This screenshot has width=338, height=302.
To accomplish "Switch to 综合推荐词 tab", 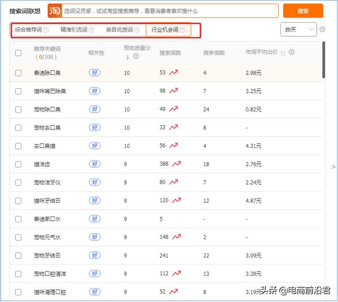I will tap(28, 30).
